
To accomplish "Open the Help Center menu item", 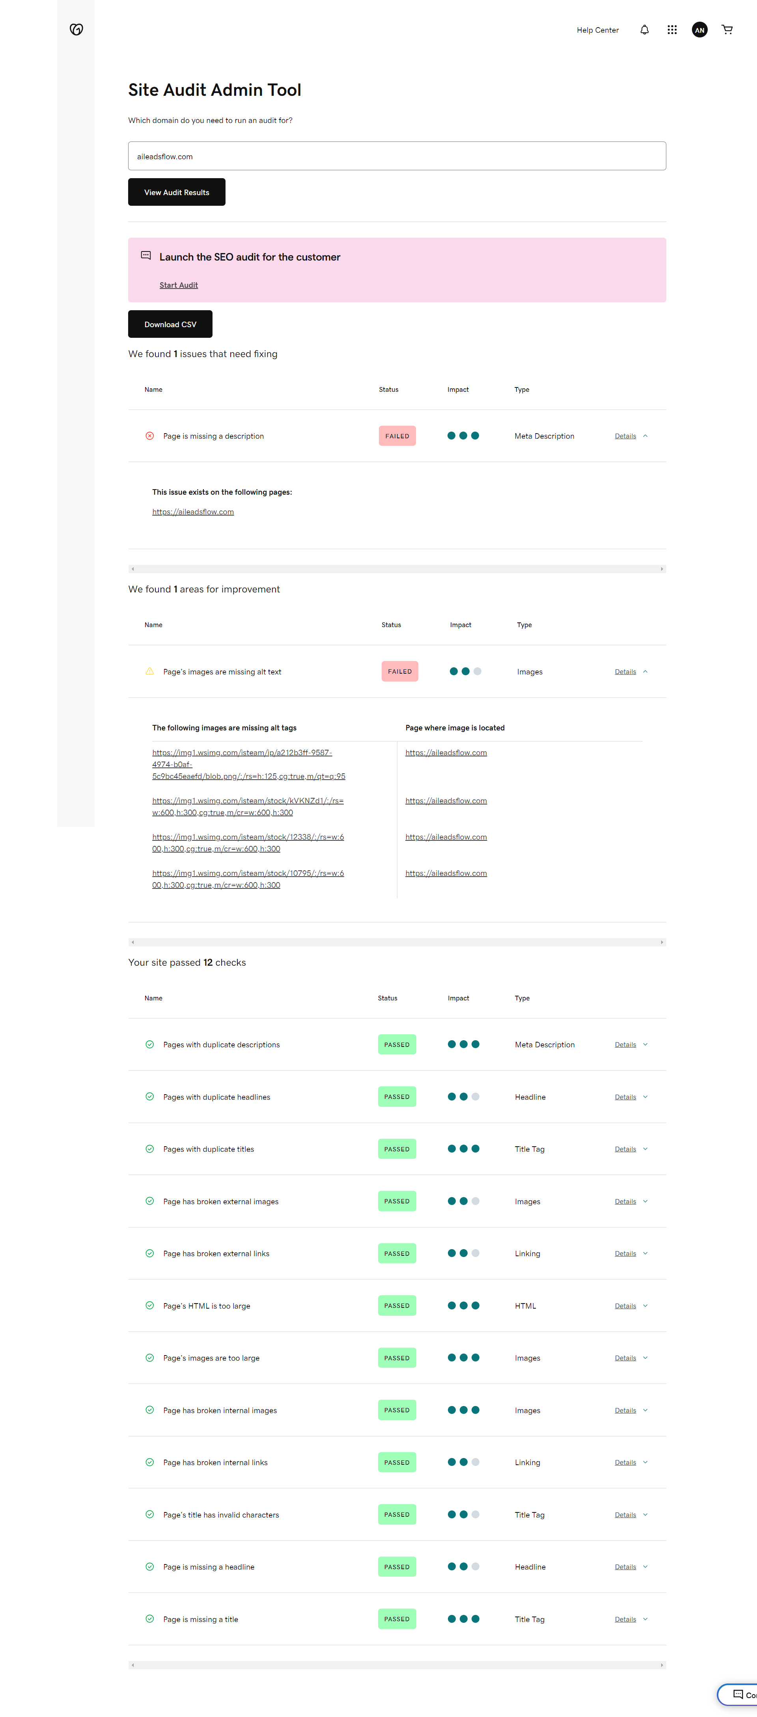I will click(598, 30).
